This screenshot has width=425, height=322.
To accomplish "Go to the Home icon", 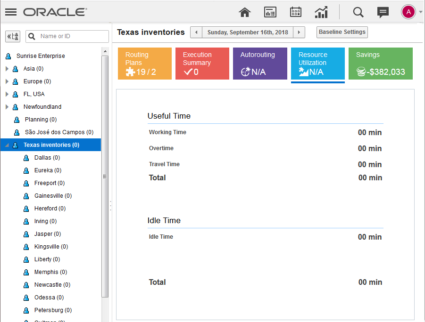I will point(244,12).
